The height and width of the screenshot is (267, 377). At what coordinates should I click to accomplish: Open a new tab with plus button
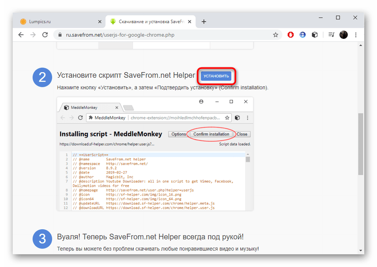click(204, 21)
